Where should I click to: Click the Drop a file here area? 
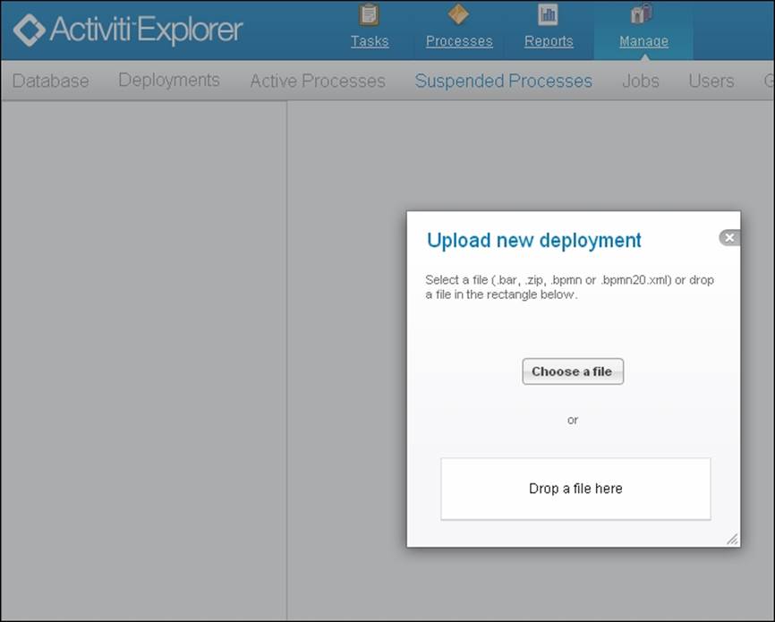pyautogui.click(x=575, y=489)
